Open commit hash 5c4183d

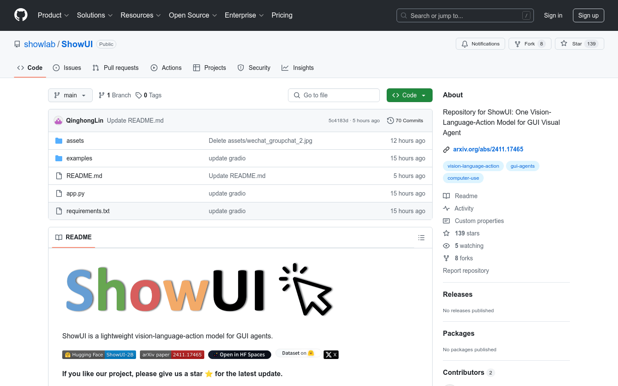(x=338, y=121)
